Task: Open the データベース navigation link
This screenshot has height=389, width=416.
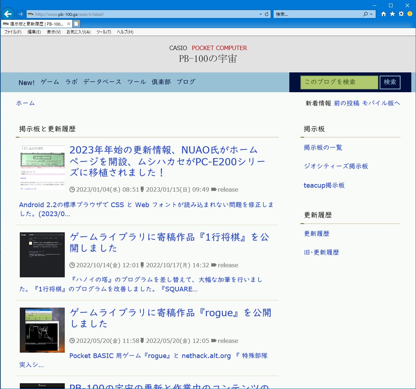Action: [x=102, y=82]
